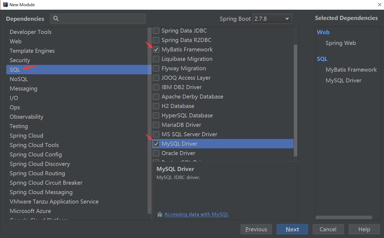Select the H2 Database checkbox
The width and height of the screenshot is (384, 238).
click(156, 106)
